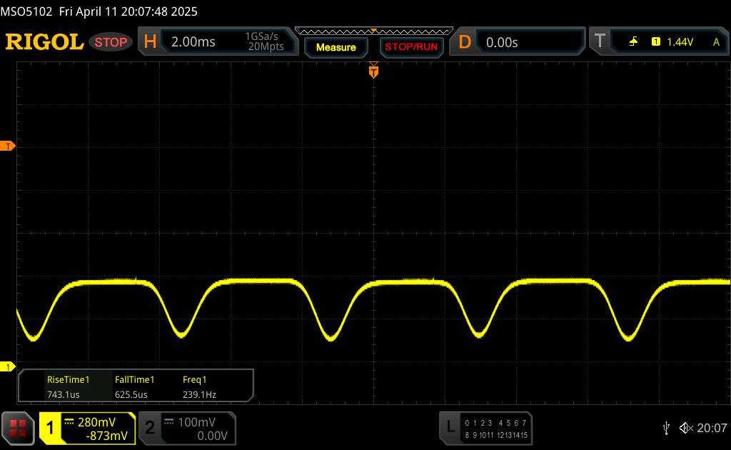Open channel 1 280mV scale setting
Screen dimensions: 731x450
[96, 422]
